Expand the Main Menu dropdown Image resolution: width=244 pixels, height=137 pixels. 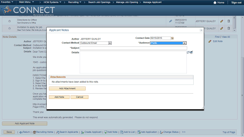coord(26,2)
